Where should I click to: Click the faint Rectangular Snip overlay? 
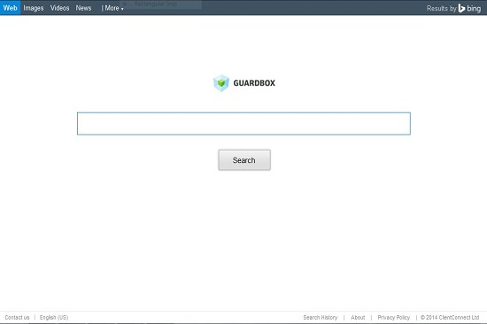pos(155,4)
